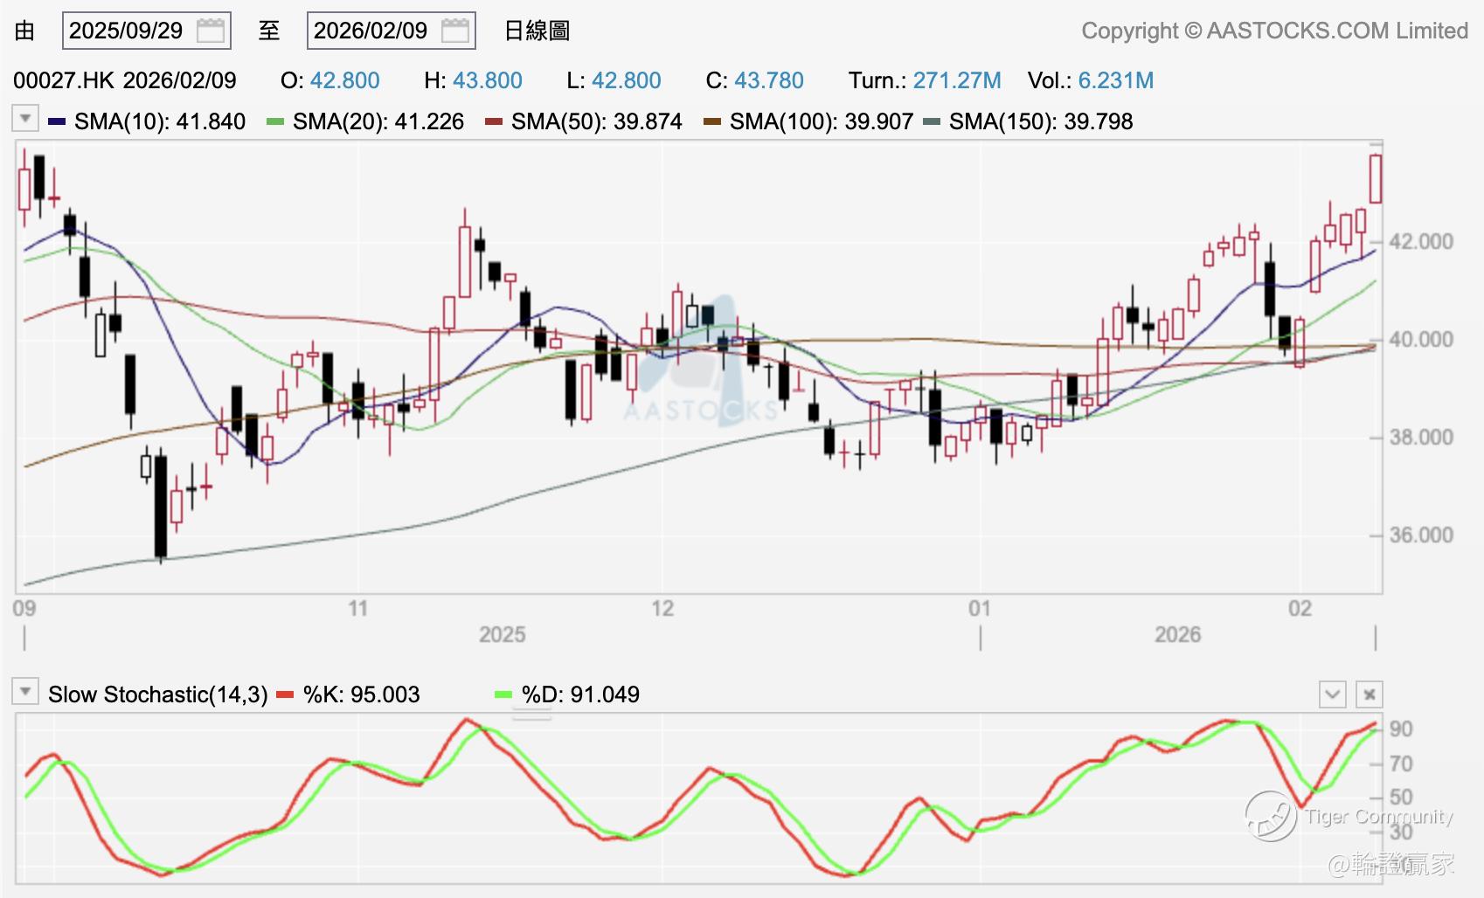Expand the Slow Stochastic settings dropdown arrow
This screenshot has width=1484, height=898.
pyautogui.click(x=25, y=693)
